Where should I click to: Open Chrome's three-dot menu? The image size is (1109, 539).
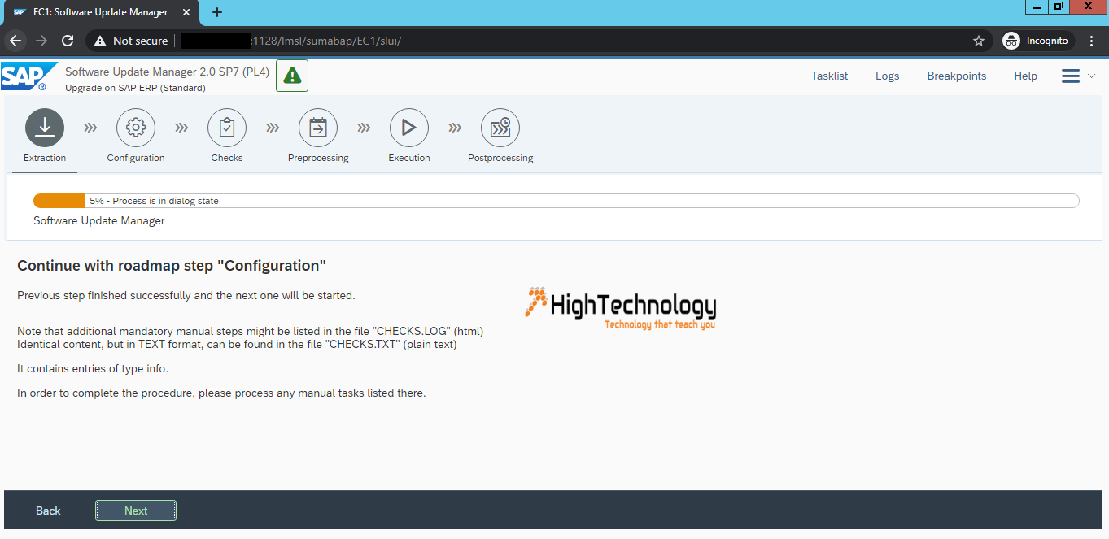tap(1092, 41)
